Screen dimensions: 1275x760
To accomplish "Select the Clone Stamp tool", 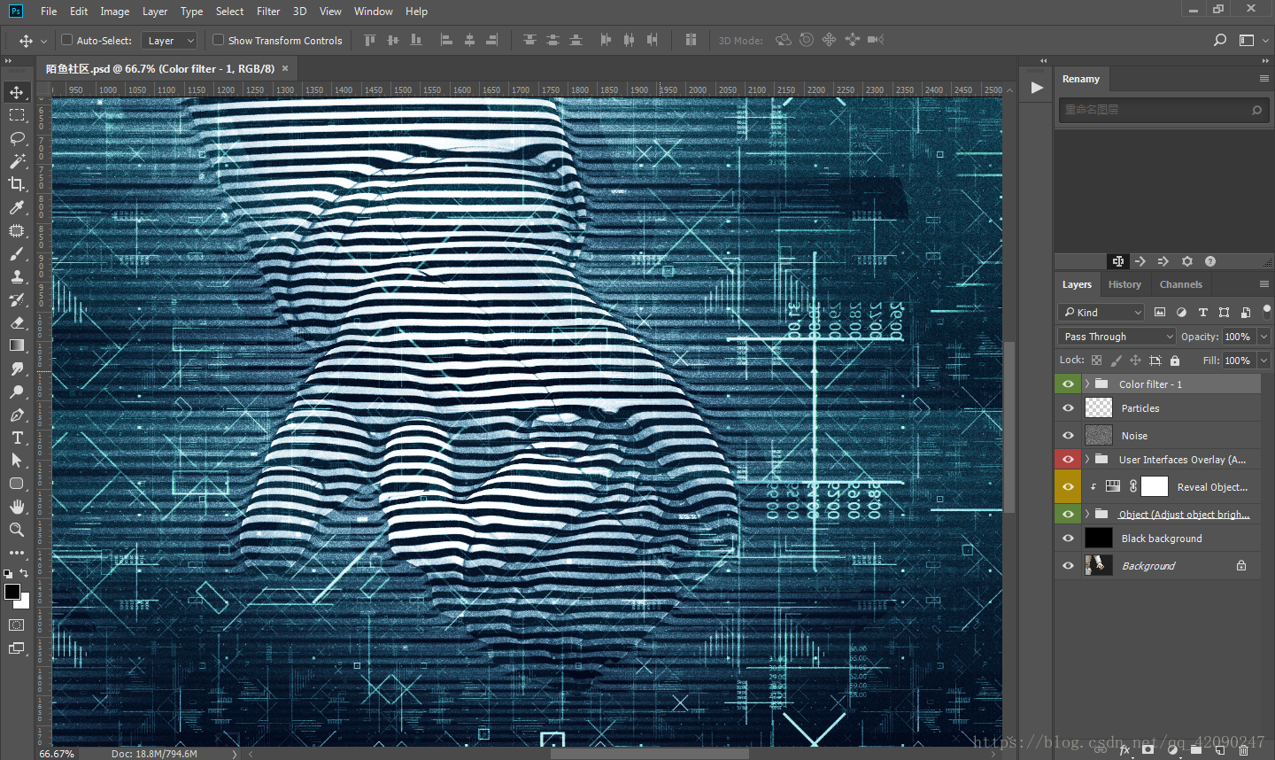I will pyautogui.click(x=17, y=276).
